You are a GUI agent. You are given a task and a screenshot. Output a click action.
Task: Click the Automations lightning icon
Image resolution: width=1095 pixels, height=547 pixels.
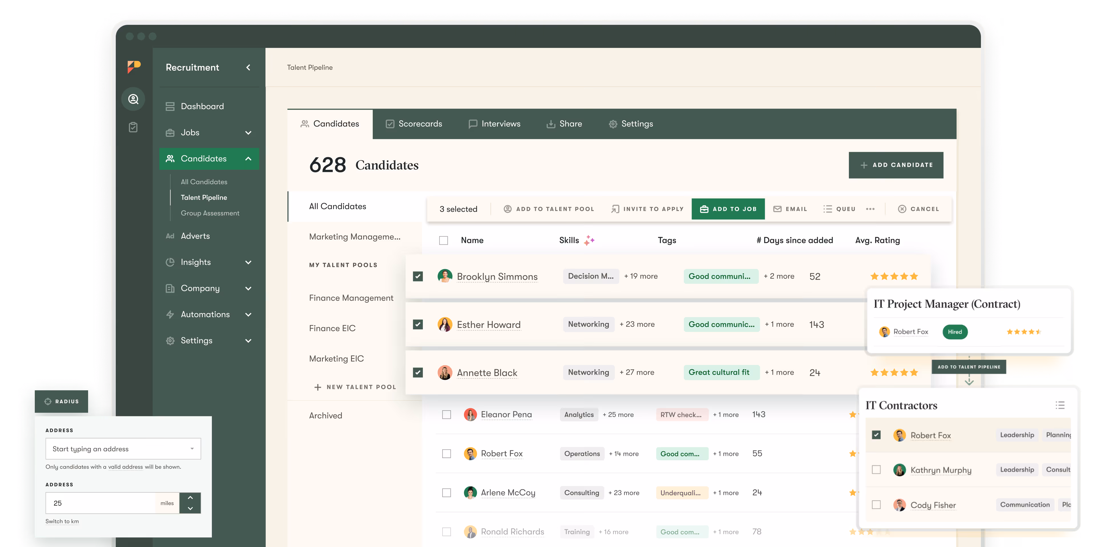point(170,315)
